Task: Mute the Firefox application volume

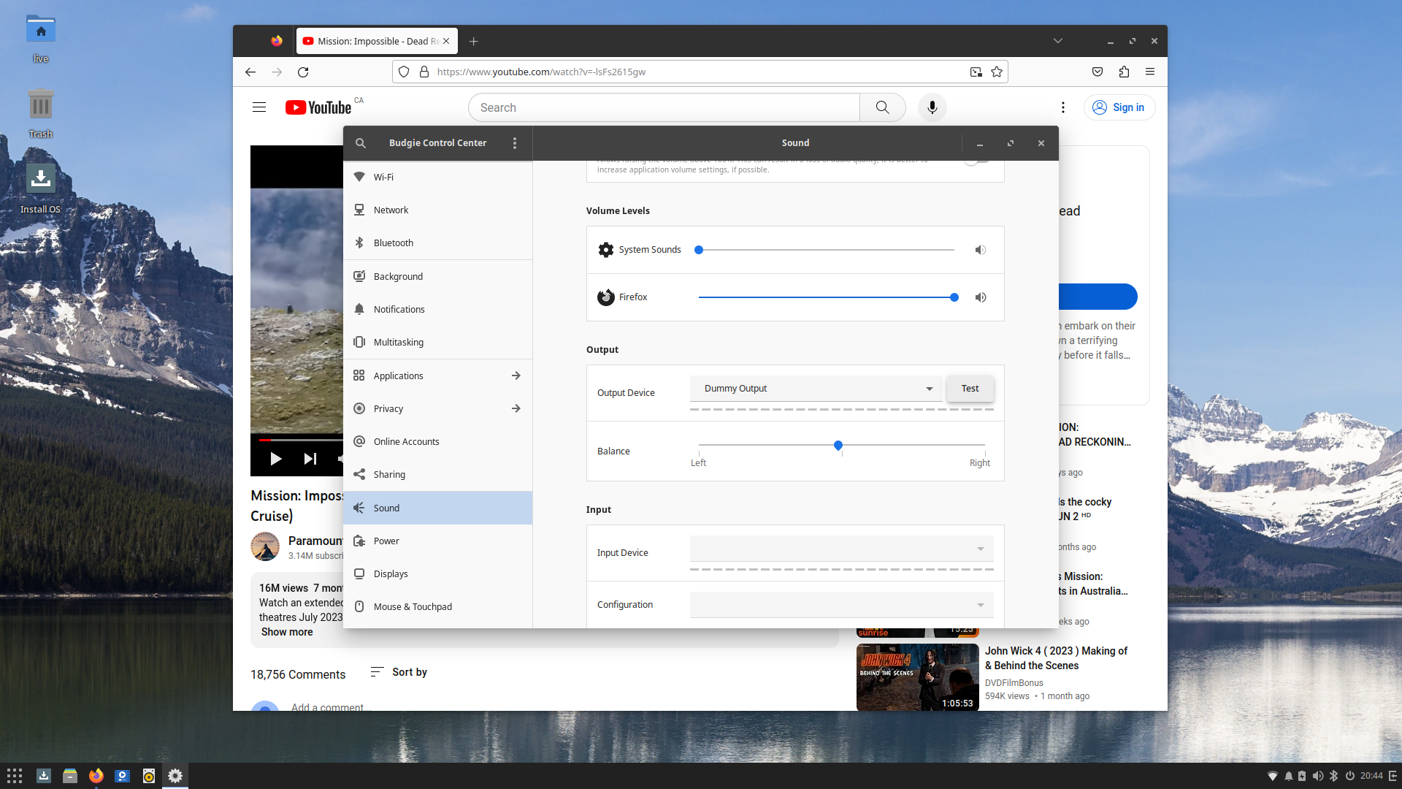Action: click(x=981, y=297)
